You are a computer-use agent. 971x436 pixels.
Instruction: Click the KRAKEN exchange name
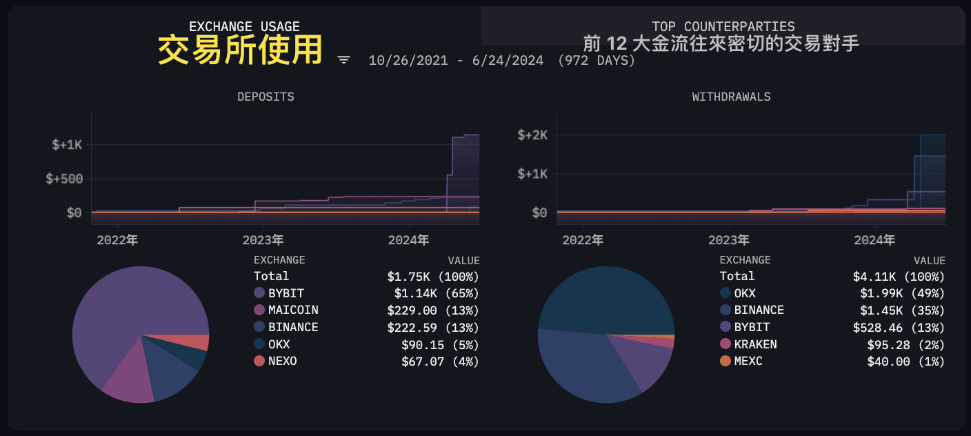755,344
